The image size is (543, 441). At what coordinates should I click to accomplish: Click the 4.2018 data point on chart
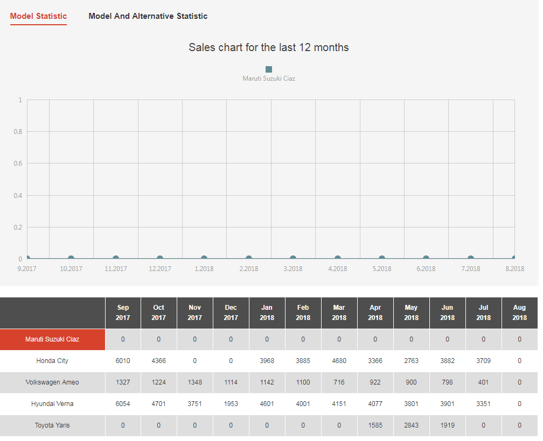[x=338, y=258]
